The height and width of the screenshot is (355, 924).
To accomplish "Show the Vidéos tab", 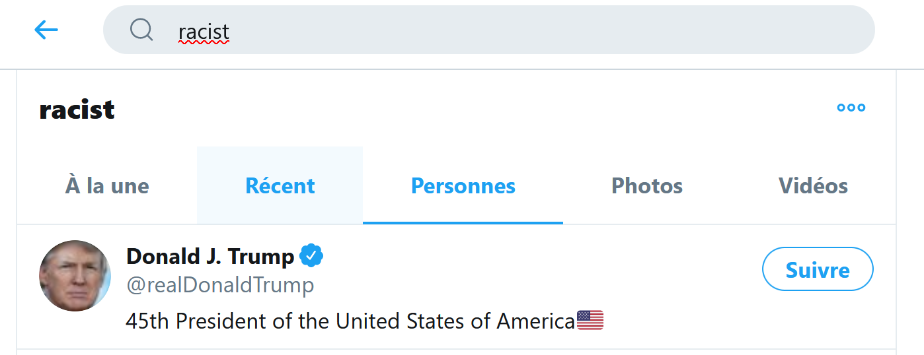I will click(813, 186).
